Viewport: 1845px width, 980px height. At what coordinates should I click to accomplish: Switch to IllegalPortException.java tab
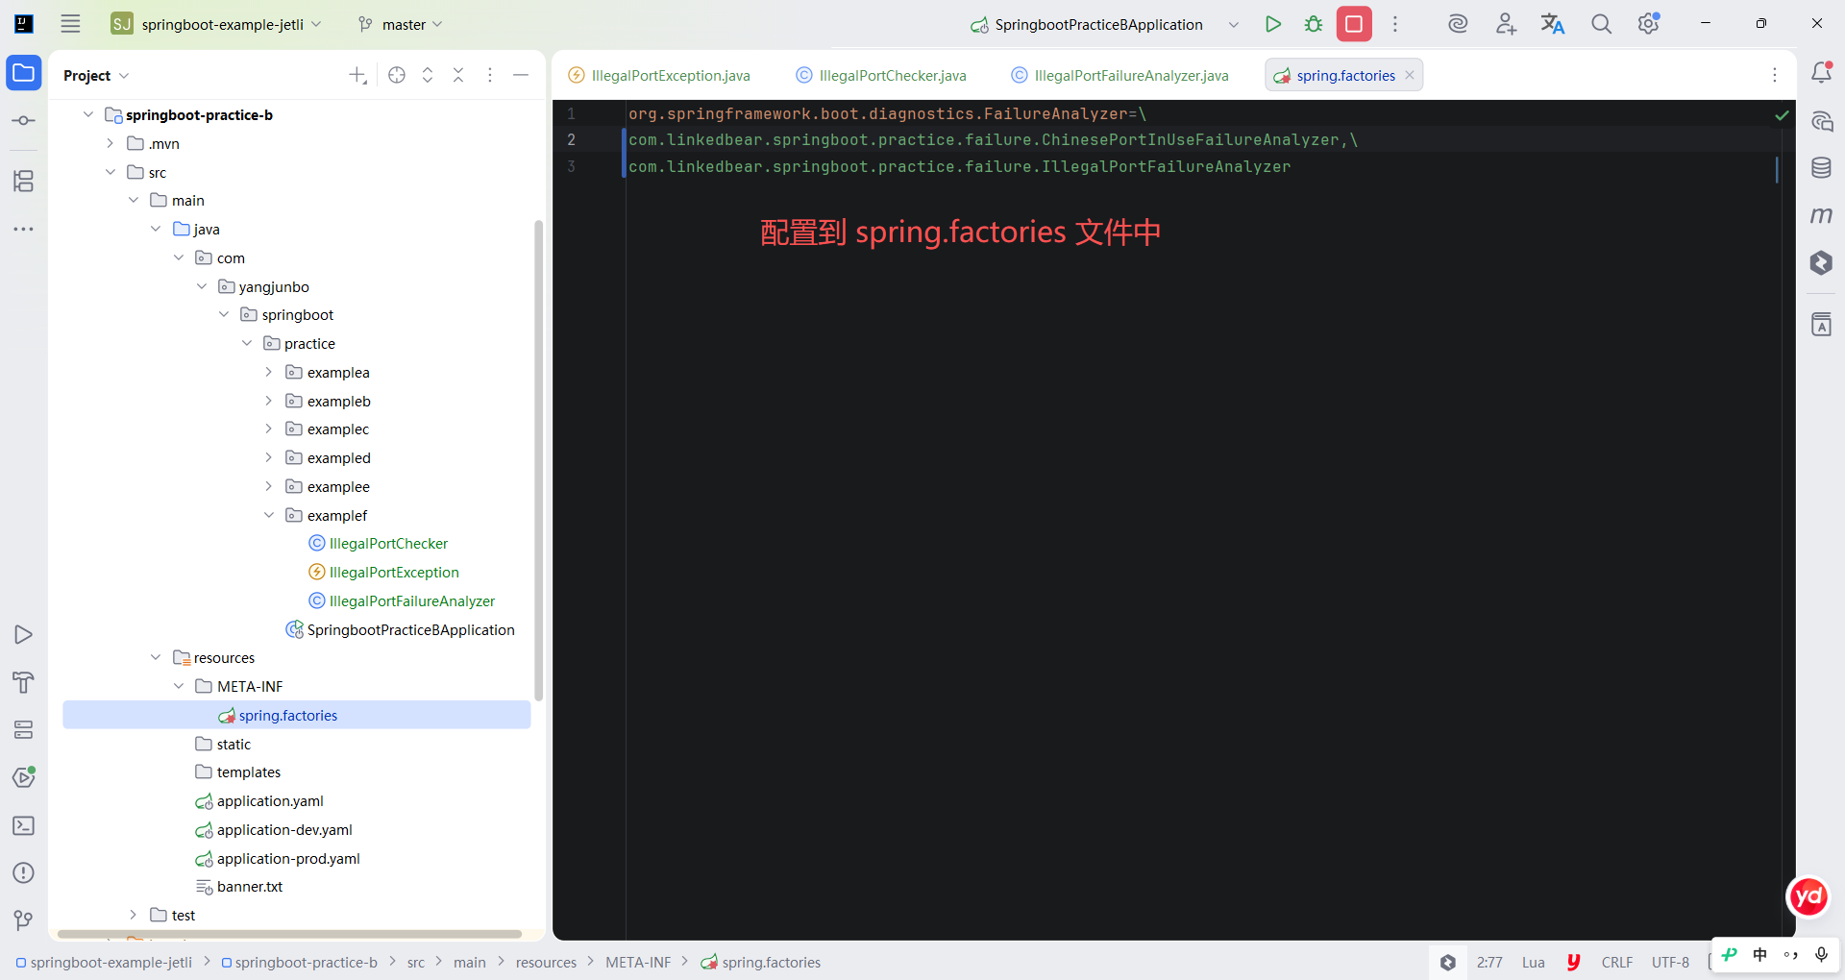pyautogui.click(x=660, y=75)
